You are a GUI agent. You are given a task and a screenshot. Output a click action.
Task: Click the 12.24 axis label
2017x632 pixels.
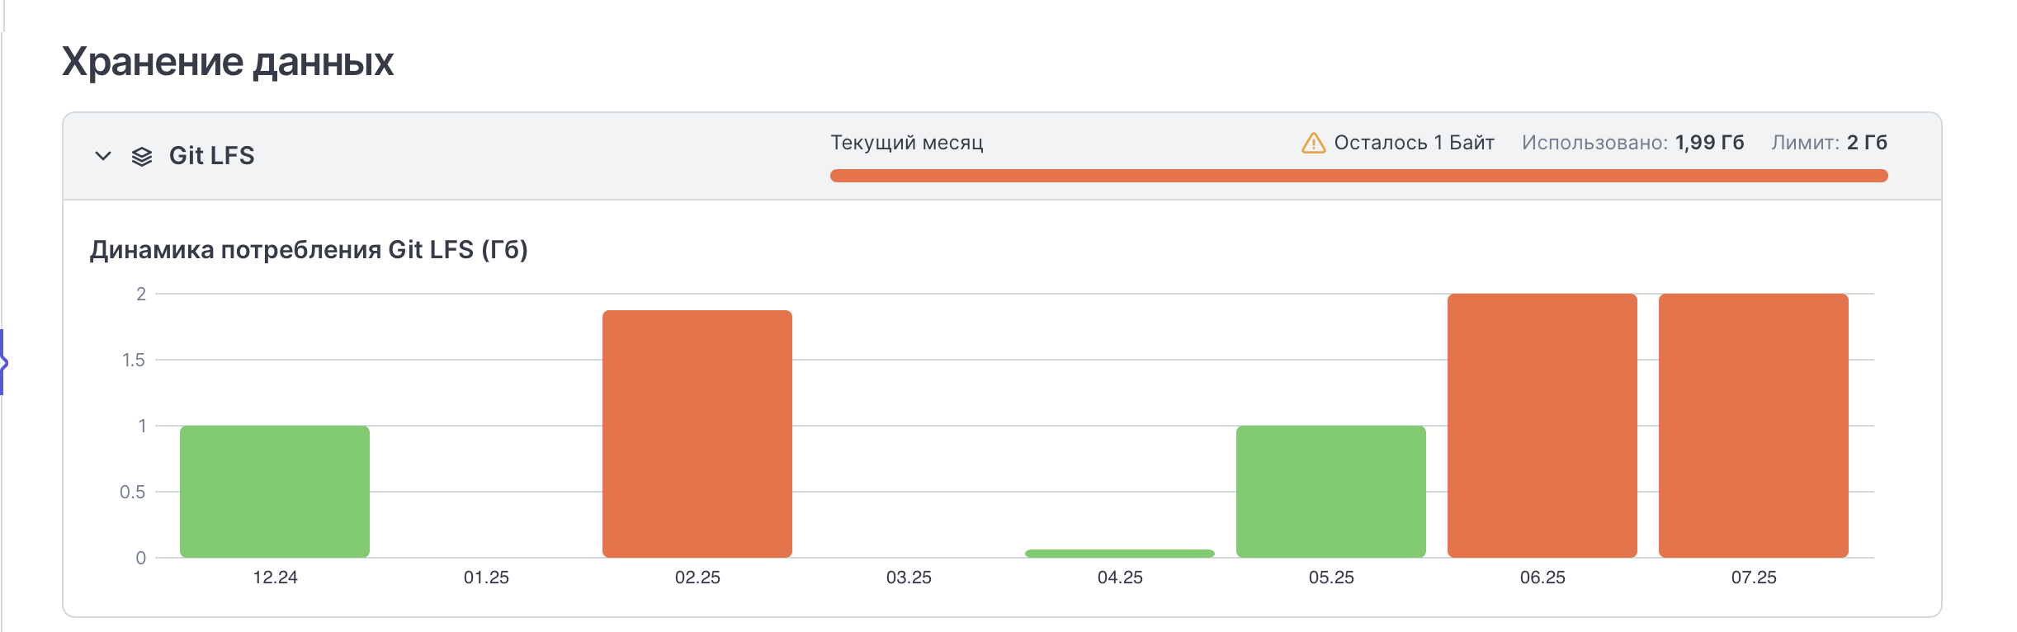275,578
